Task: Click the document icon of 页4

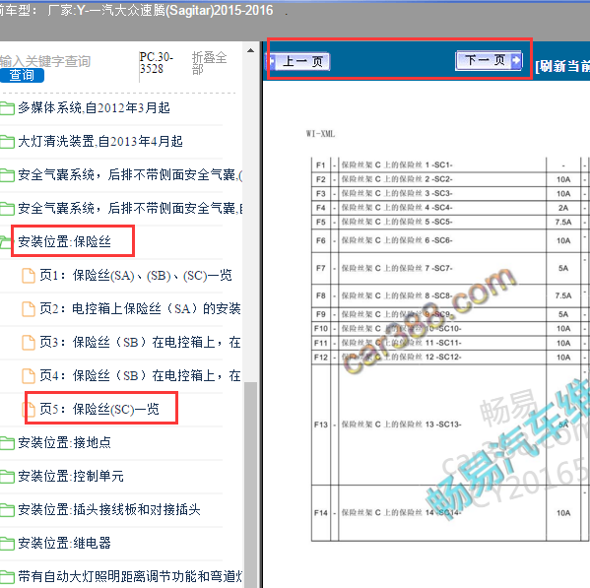Action: tap(29, 376)
